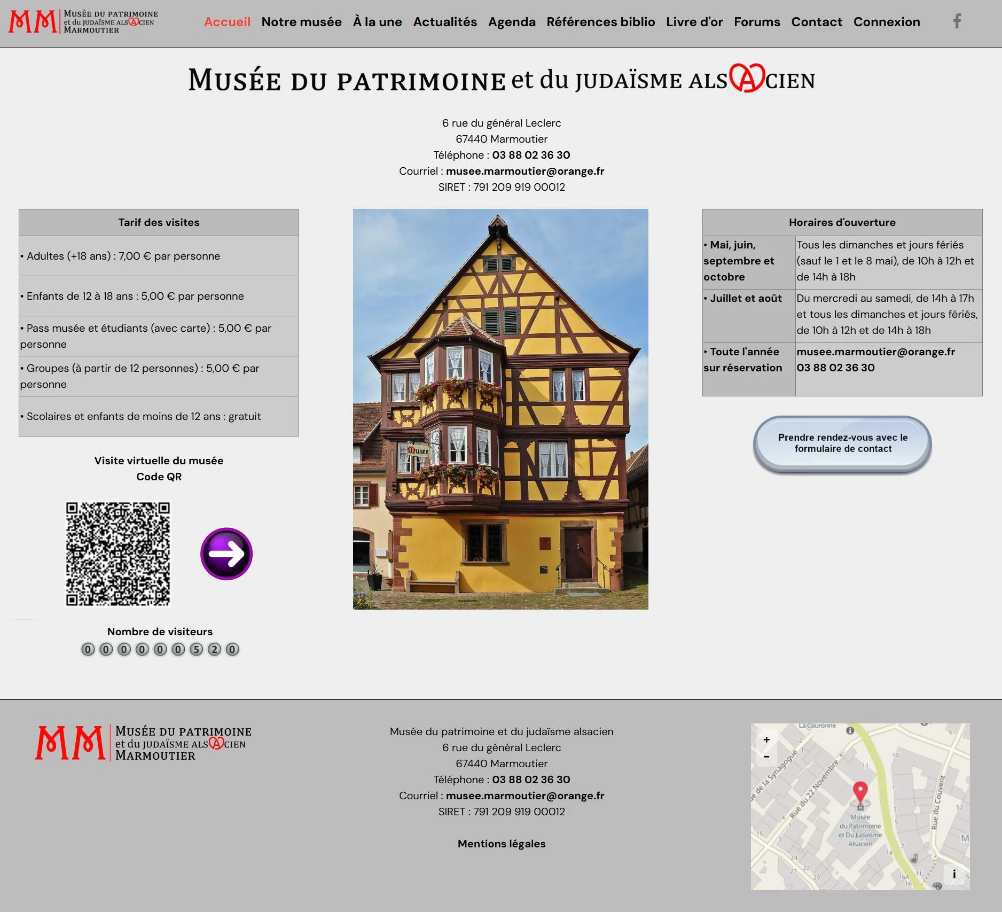Open the Connexion page
The image size is (1002, 912).
click(887, 22)
